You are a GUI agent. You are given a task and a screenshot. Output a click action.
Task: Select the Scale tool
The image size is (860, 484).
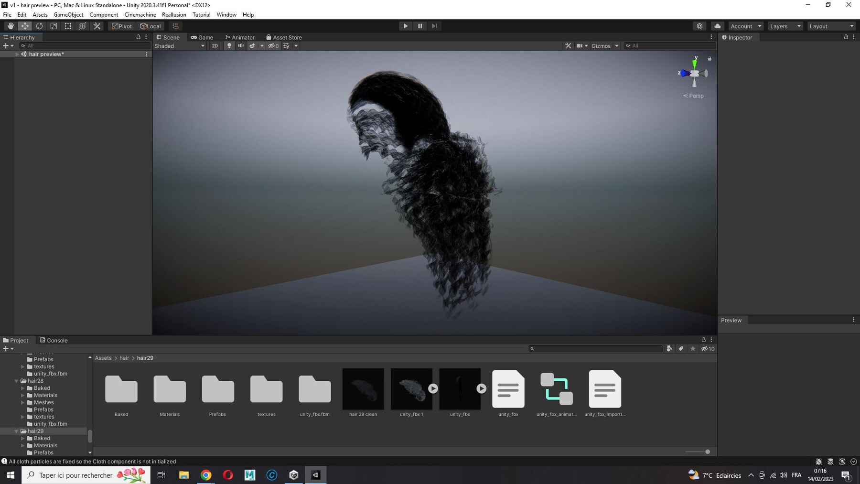[x=54, y=26]
